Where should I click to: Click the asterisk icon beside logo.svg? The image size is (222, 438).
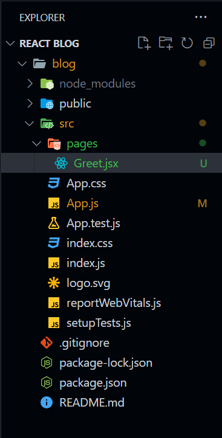(x=54, y=283)
